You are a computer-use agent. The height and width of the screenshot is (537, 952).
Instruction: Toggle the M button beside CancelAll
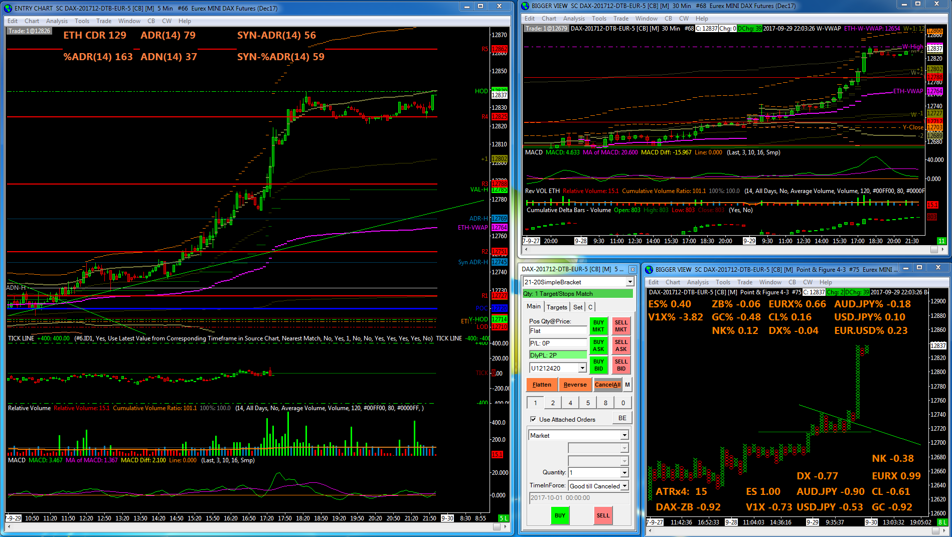tap(627, 385)
